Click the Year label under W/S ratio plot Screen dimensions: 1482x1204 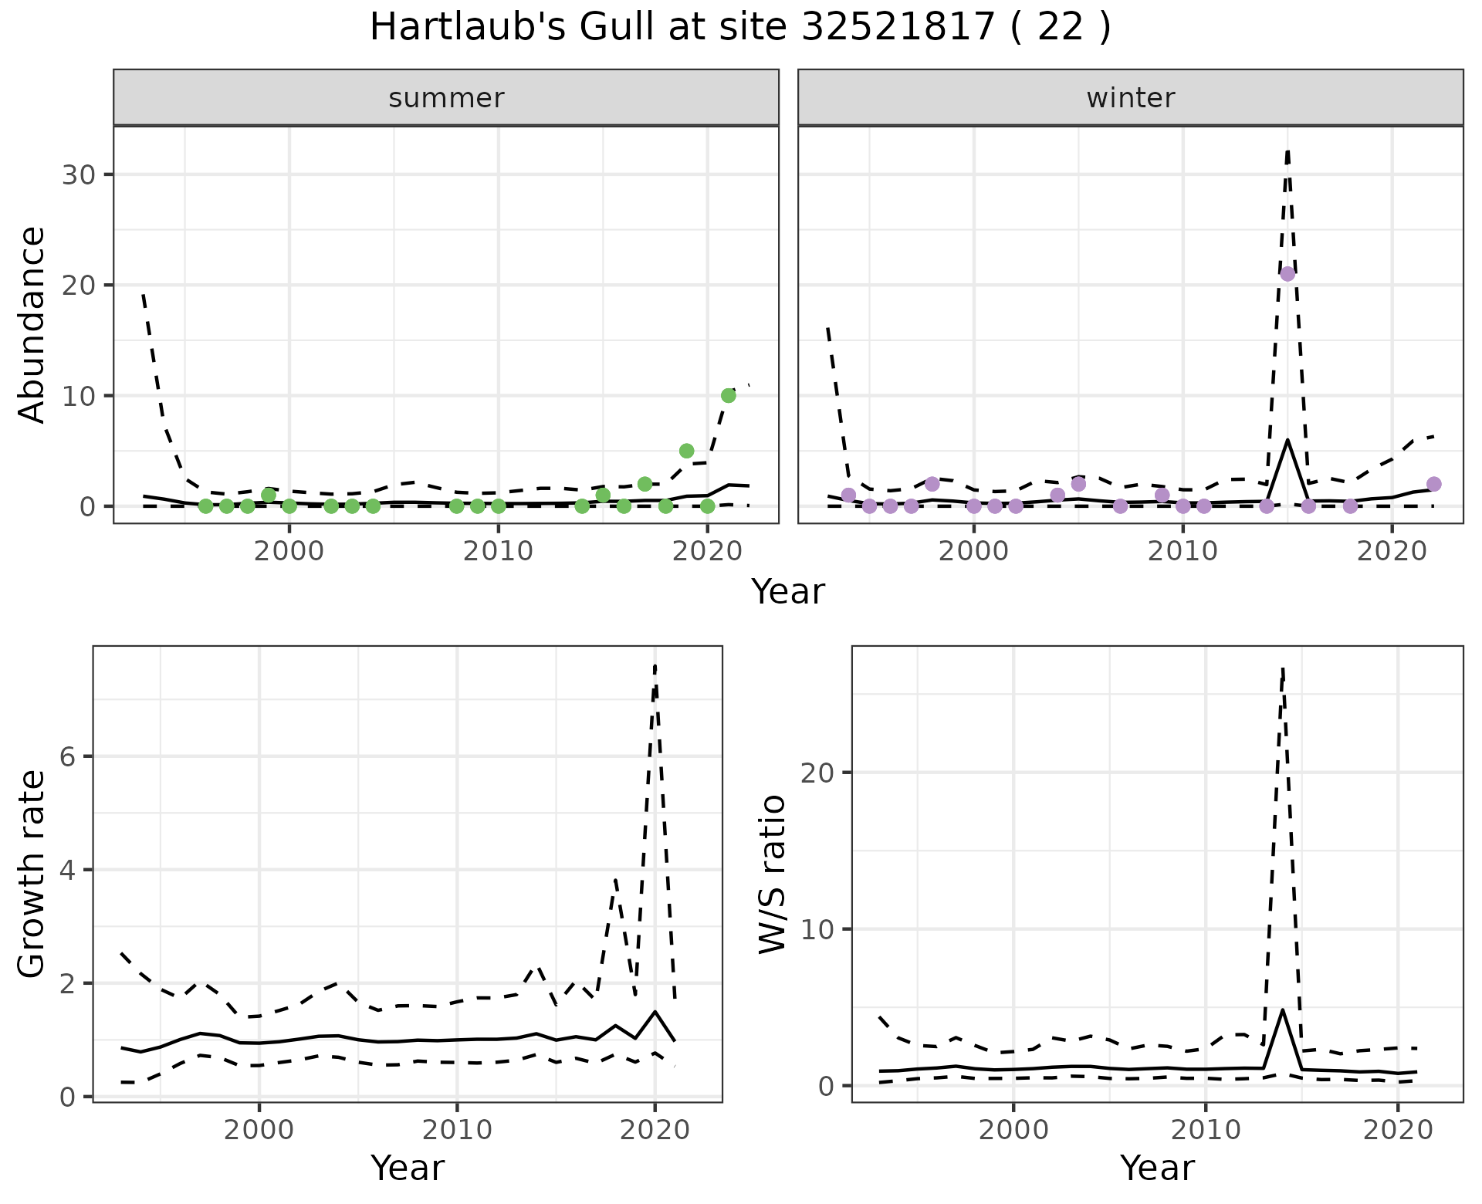click(x=1156, y=1168)
